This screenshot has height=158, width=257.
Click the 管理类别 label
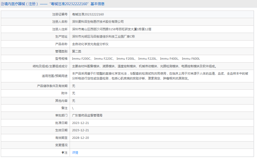click(x=61, y=51)
